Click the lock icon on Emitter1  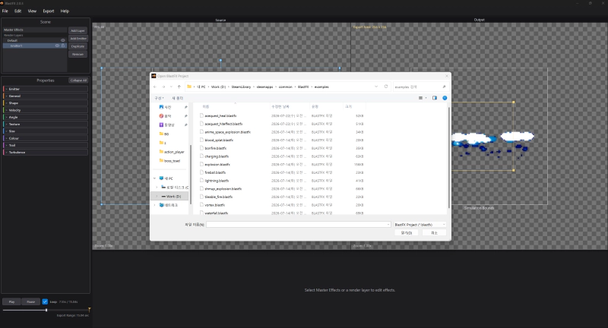pyautogui.click(x=63, y=46)
